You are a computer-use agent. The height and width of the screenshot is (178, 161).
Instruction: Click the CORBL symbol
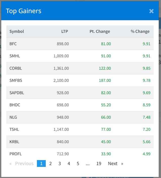[x=15, y=68]
